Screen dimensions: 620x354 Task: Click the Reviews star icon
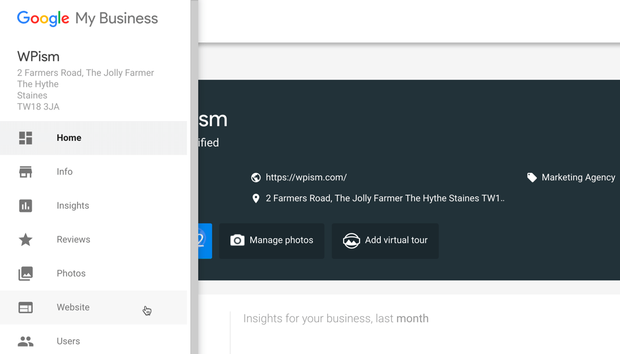pyautogui.click(x=25, y=239)
